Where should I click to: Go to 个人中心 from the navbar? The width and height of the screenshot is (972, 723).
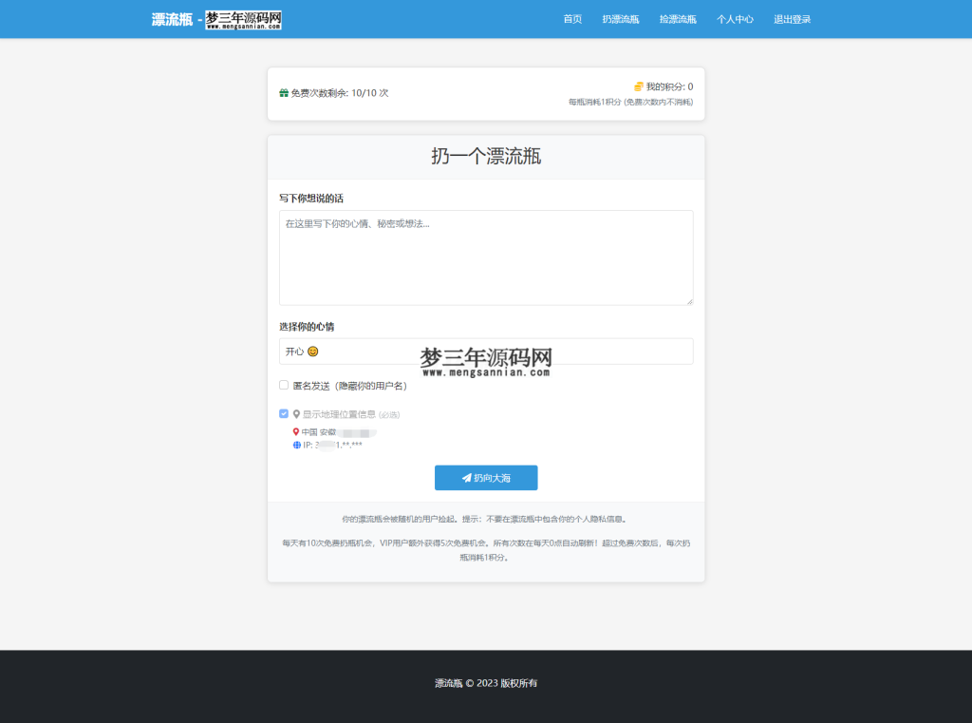tap(735, 19)
